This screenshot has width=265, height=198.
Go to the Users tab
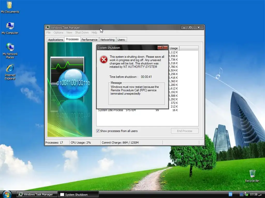coord(121,40)
